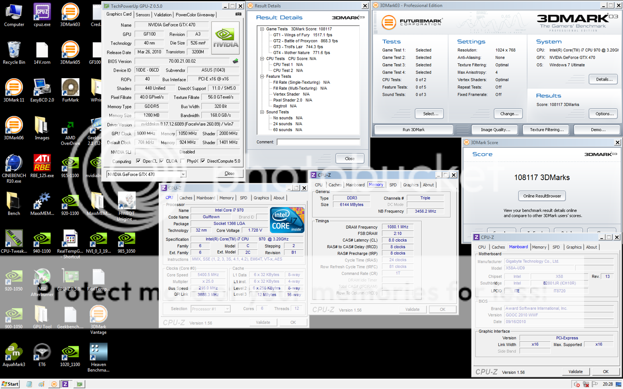This screenshot has height=389, width=623.
Task: Select Caches tab in CPU-Z CPU window
Action: click(x=186, y=198)
